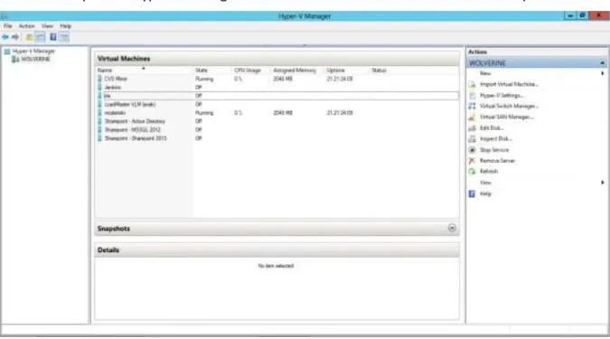Viewport: 610px width, 339px height.
Task: Open the Help menu in menu bar
Action: click(66, 26)
